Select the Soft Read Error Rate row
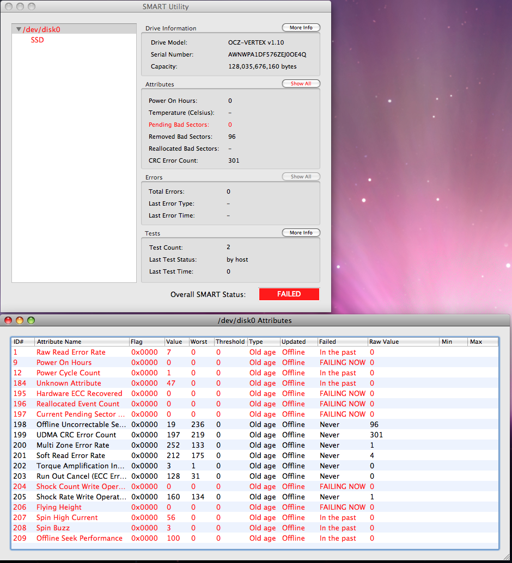 255,456
